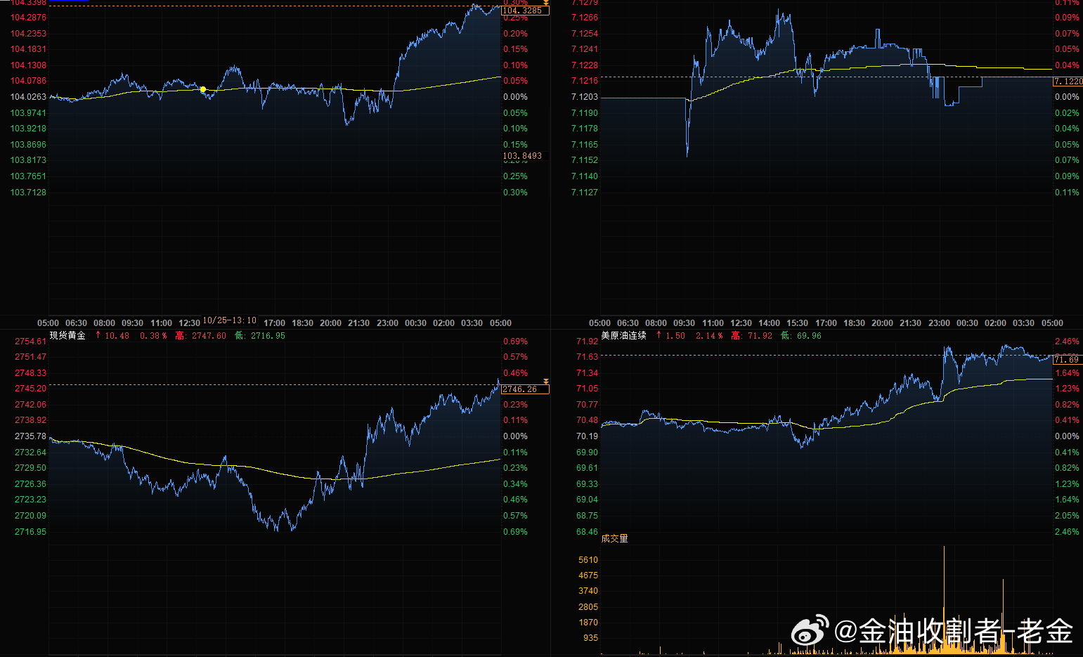The height and width of the screenshot is (657, 1083).
Task: Click the 104.1831 price axis label
Action: click(x=28, y=49)
